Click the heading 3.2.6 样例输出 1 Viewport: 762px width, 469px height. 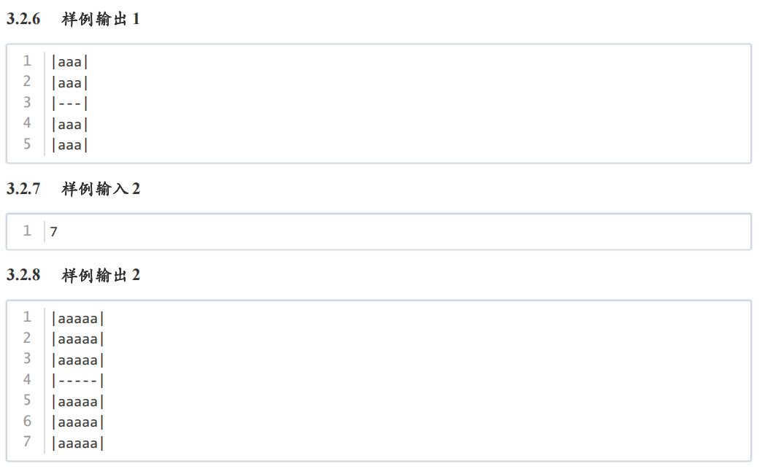tap(73, 19)
